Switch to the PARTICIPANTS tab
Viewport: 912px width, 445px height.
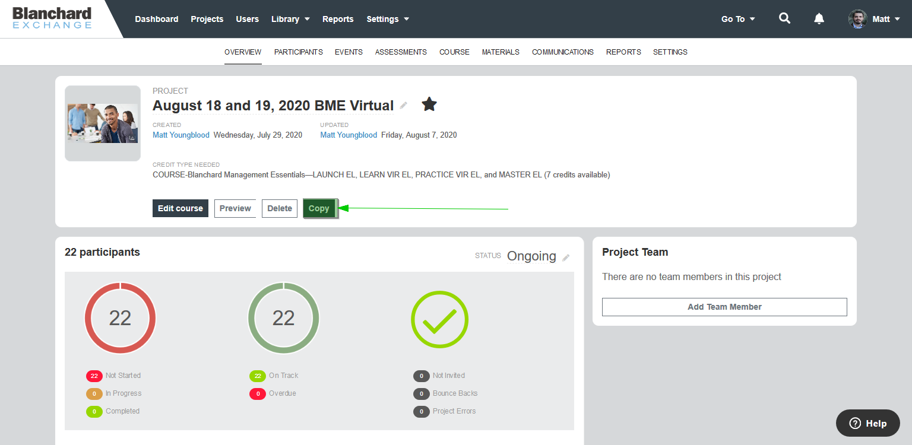(299, 52)
